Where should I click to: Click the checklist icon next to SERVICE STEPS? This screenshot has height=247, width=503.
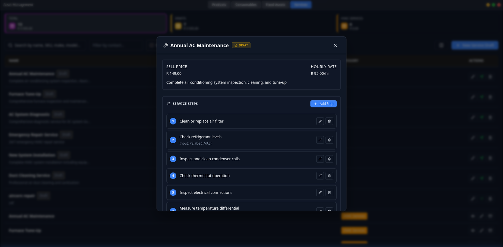click(169, 104)
